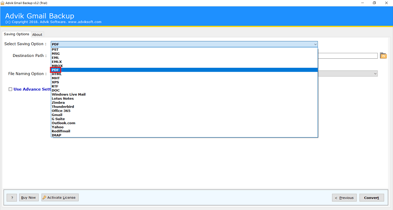The width and height of the screenshot is (393, 210).
Task: Select Zimbra from the list
Action: (184, 102)
